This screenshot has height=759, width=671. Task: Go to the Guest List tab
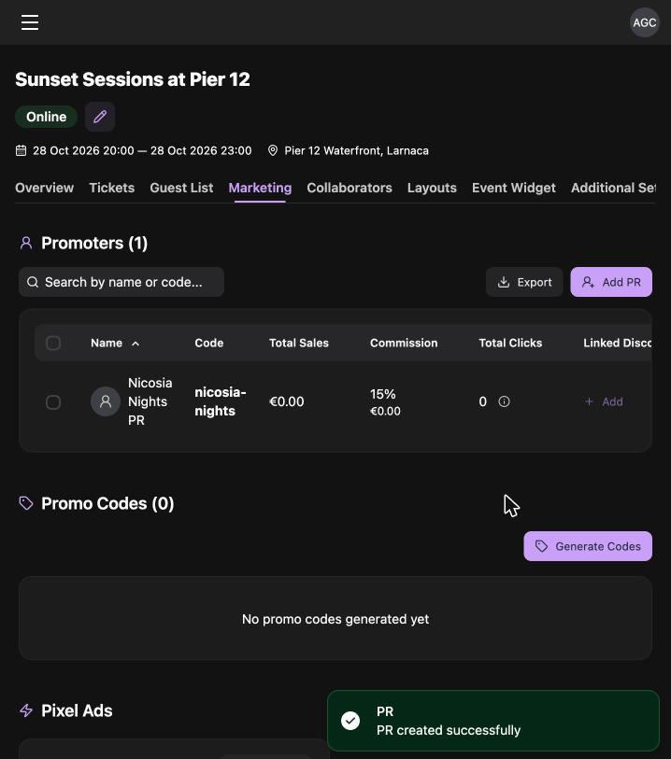(x=181, y=188)
